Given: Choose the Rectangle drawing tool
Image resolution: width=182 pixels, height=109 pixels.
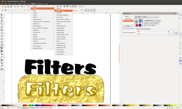Looking at the screenshot, I should 2,27.
